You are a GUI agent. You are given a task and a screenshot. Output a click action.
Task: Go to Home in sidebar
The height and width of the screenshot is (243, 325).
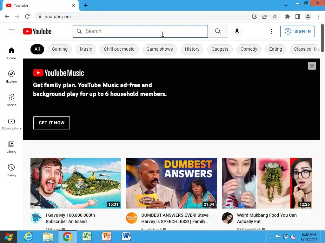(11, 53)
